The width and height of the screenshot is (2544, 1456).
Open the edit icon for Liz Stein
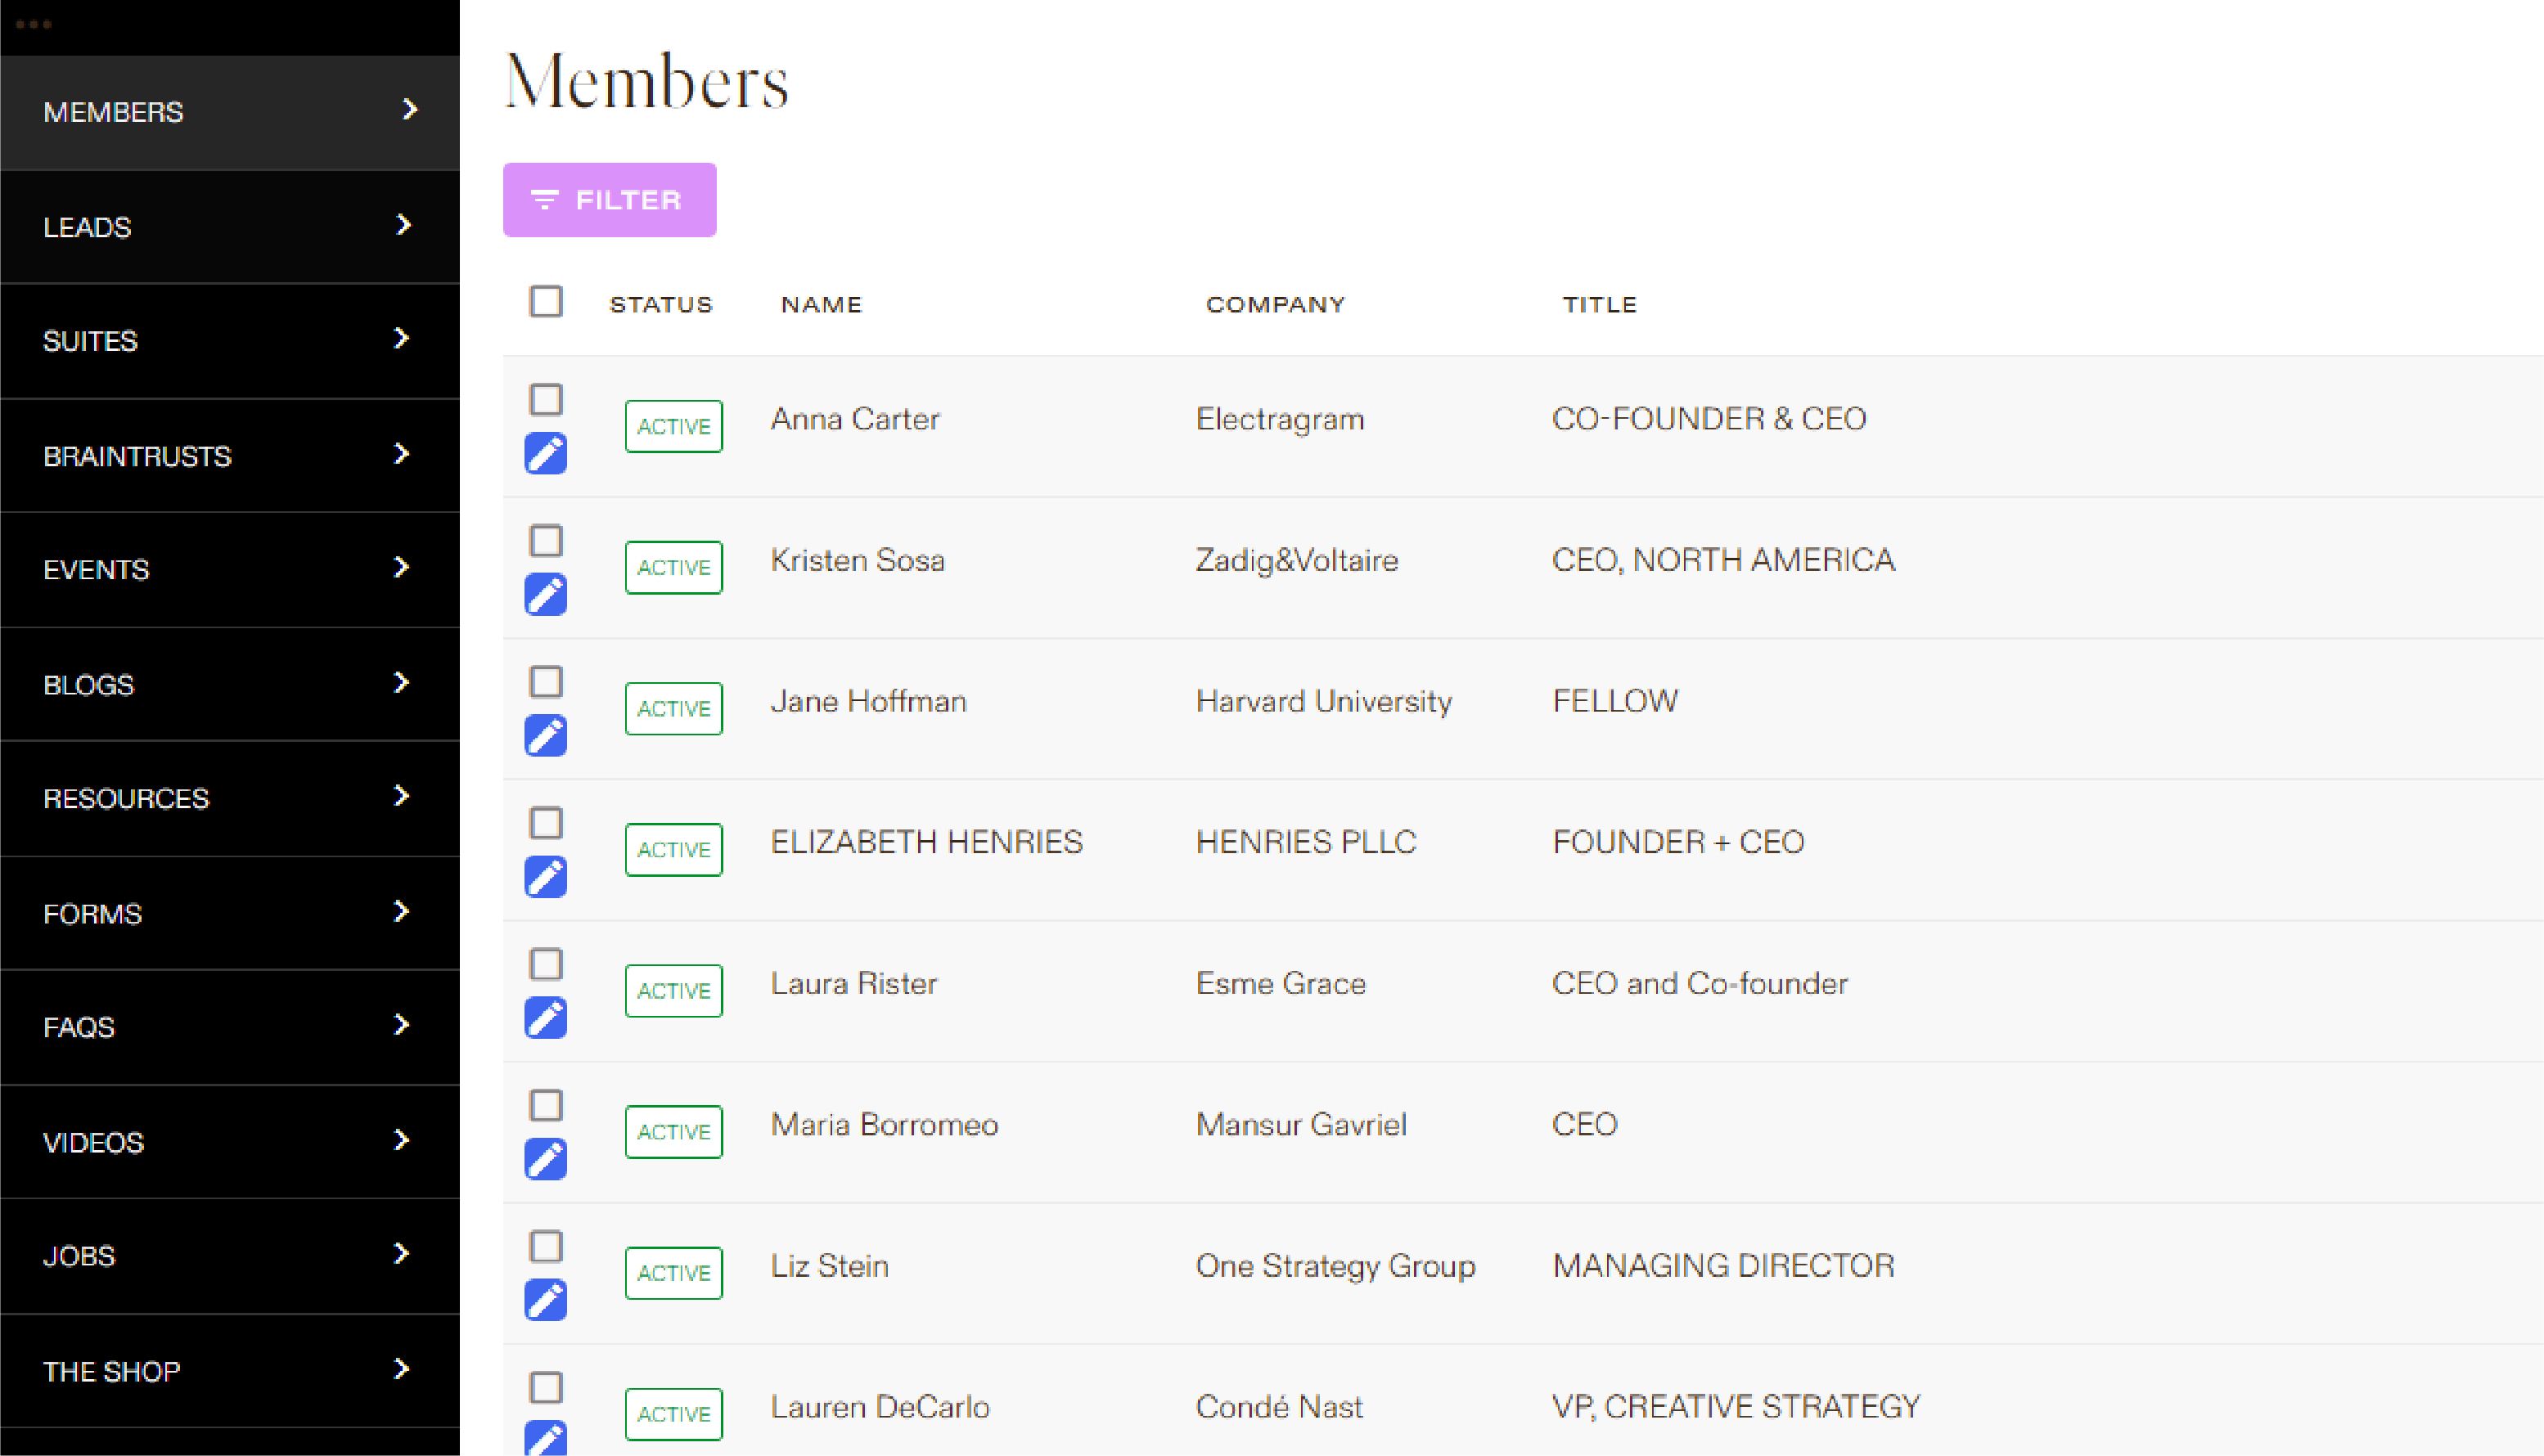(x=547, y=1299)
